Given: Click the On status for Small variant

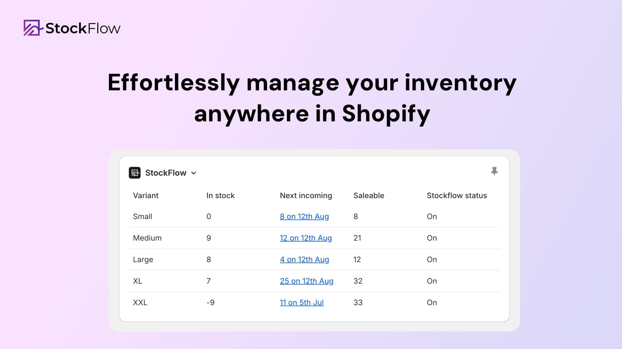Looking at the screenshot, I should 432,217.
